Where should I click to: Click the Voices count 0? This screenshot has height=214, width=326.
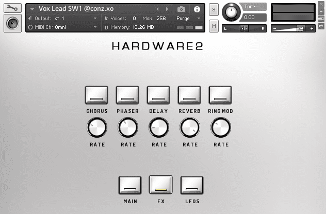(134, 19)
